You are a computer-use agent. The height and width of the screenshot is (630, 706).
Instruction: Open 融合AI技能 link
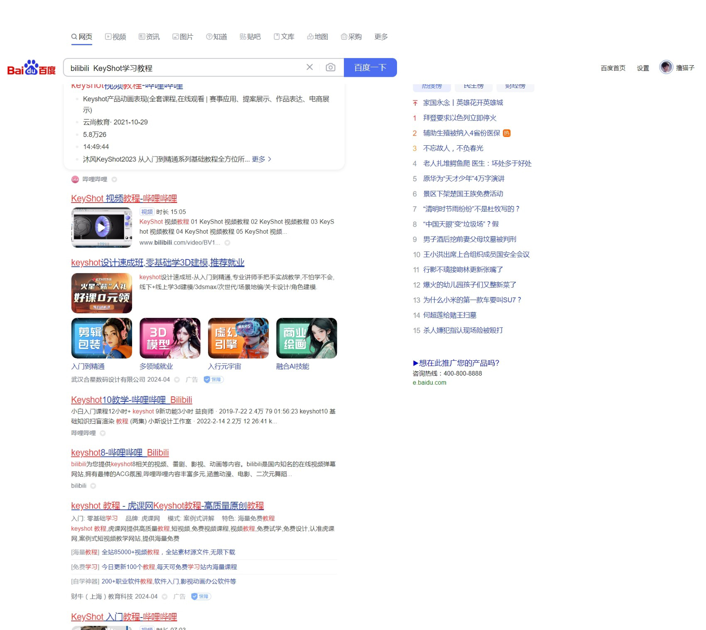(x=293, y=366)
